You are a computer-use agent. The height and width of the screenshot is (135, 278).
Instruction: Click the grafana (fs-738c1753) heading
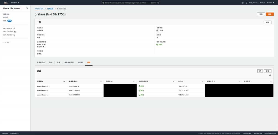pos(50,14)
